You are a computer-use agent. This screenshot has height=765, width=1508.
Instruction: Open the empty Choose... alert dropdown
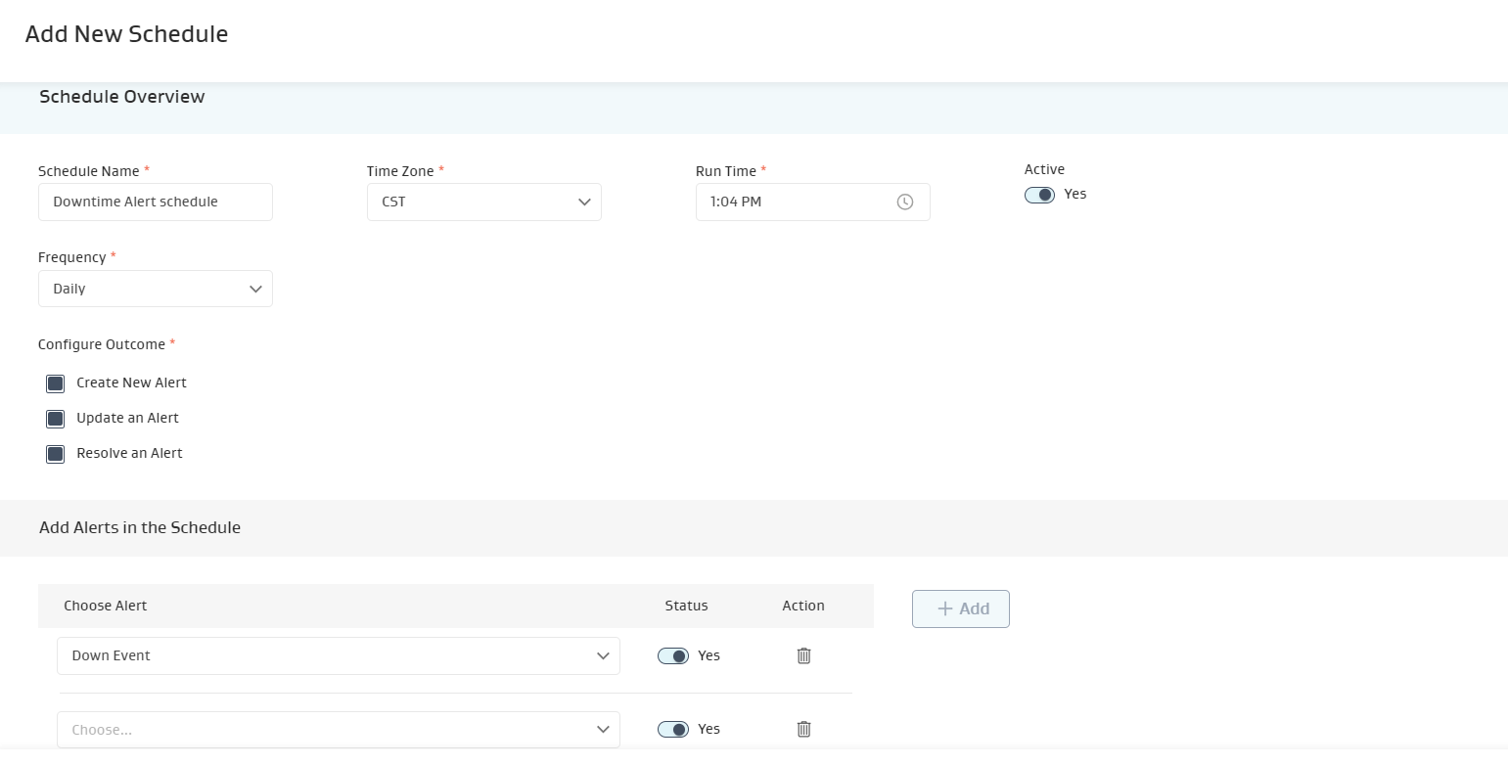point(338,730)
